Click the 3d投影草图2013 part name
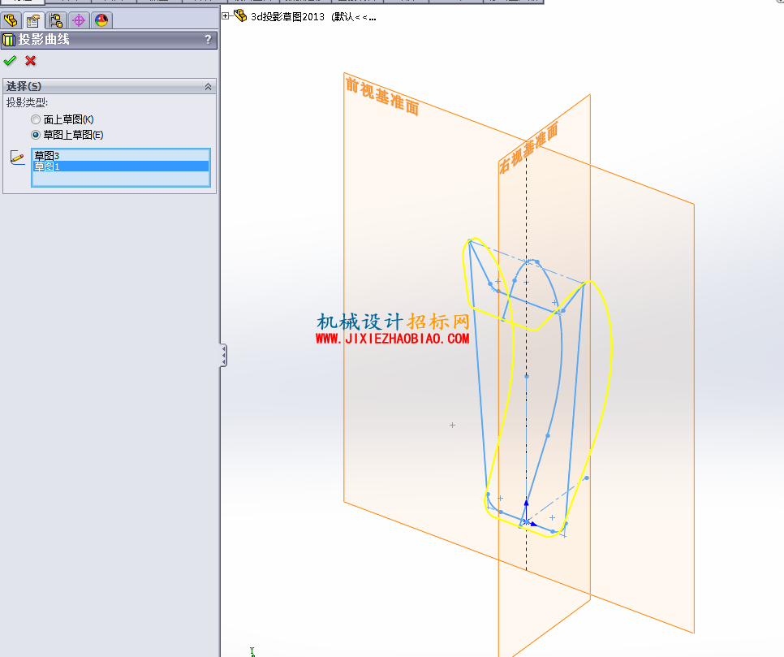784x657 pixels. (287, 17)
